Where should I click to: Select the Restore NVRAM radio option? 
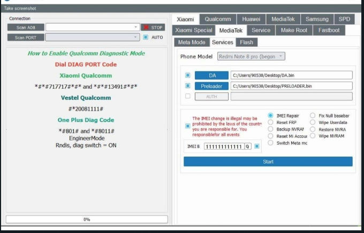pyautogui.click(x=313, y=129)
